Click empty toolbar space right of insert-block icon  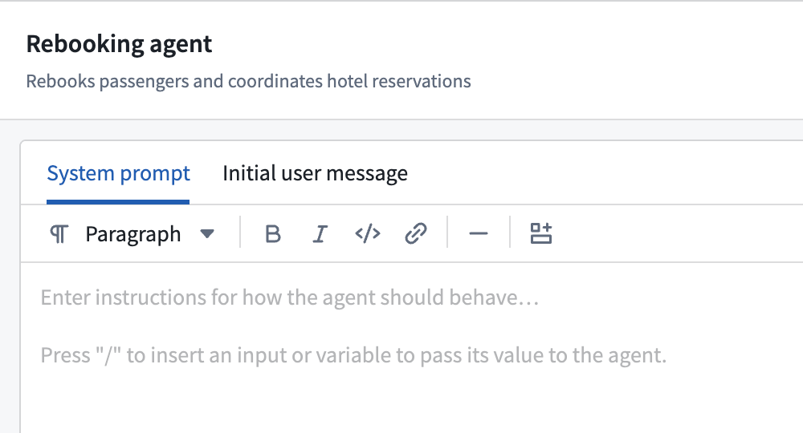[x=676, y=234]
